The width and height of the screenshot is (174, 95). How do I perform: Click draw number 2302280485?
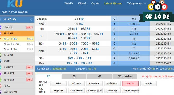pos(163,24)
